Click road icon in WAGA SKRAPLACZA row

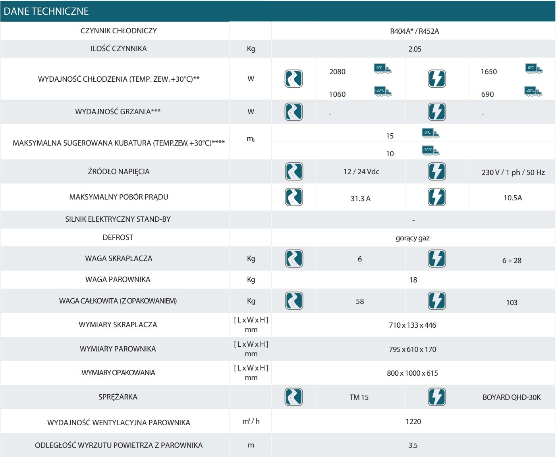click(x=294, y=259)
